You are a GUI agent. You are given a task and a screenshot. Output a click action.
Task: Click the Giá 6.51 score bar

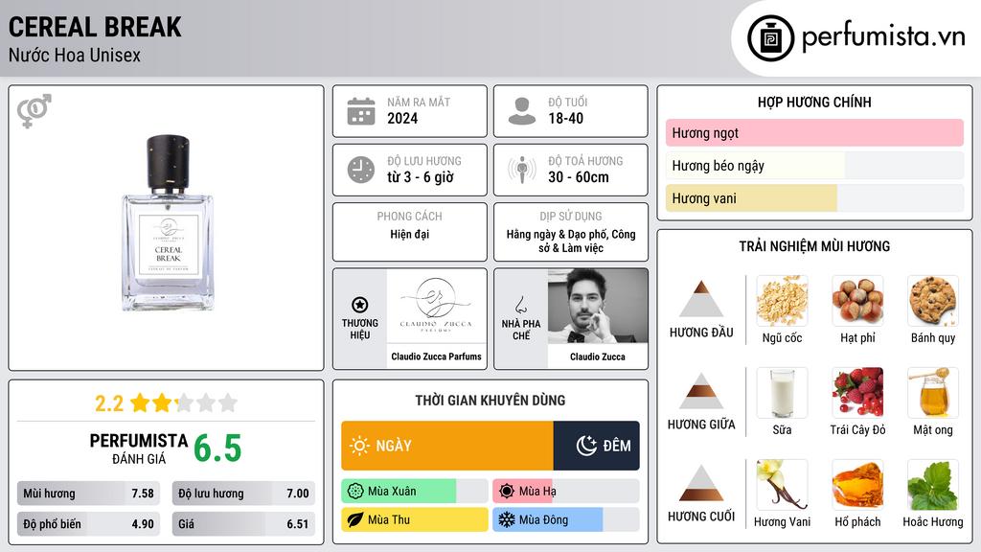243,524
